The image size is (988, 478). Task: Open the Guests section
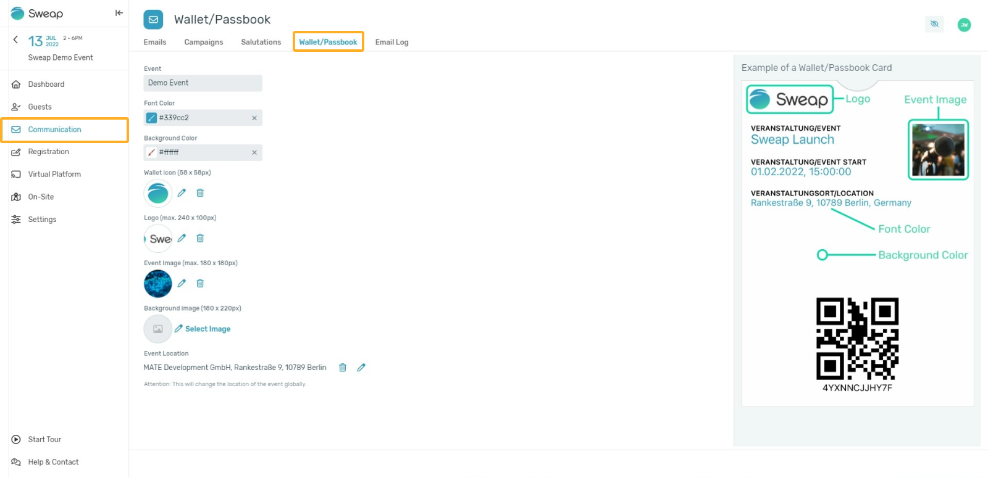pyautogui.click(x=40, y=107)
